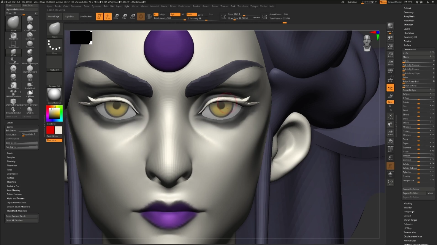Screen dimensions: 437x245
Task: Open the Alpha menu
Action: [x=49, y=6]
